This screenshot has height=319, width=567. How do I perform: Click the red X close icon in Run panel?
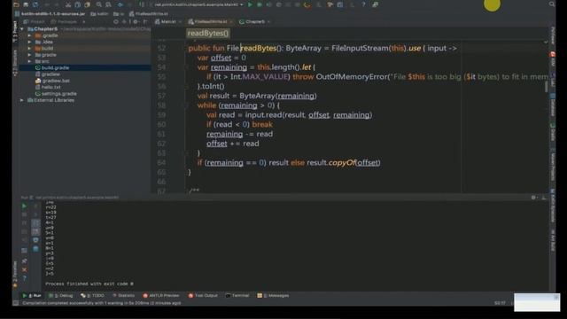point(24,269)
